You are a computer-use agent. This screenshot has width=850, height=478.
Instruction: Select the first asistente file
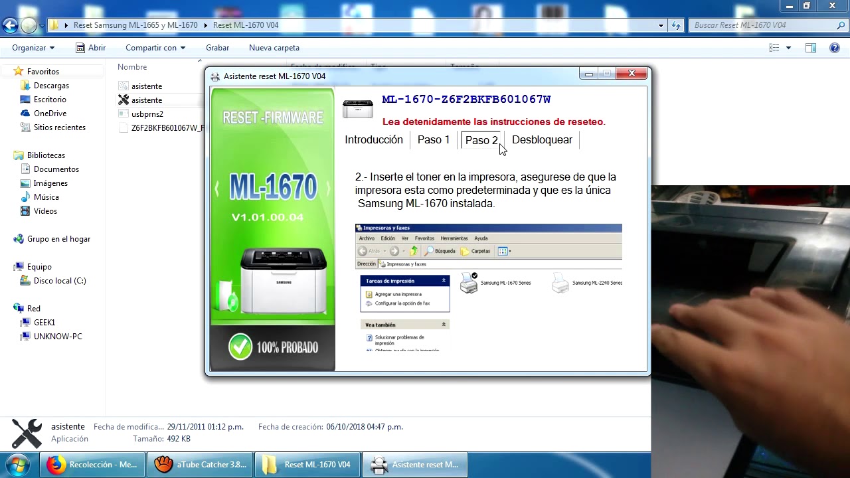[146, 86]
